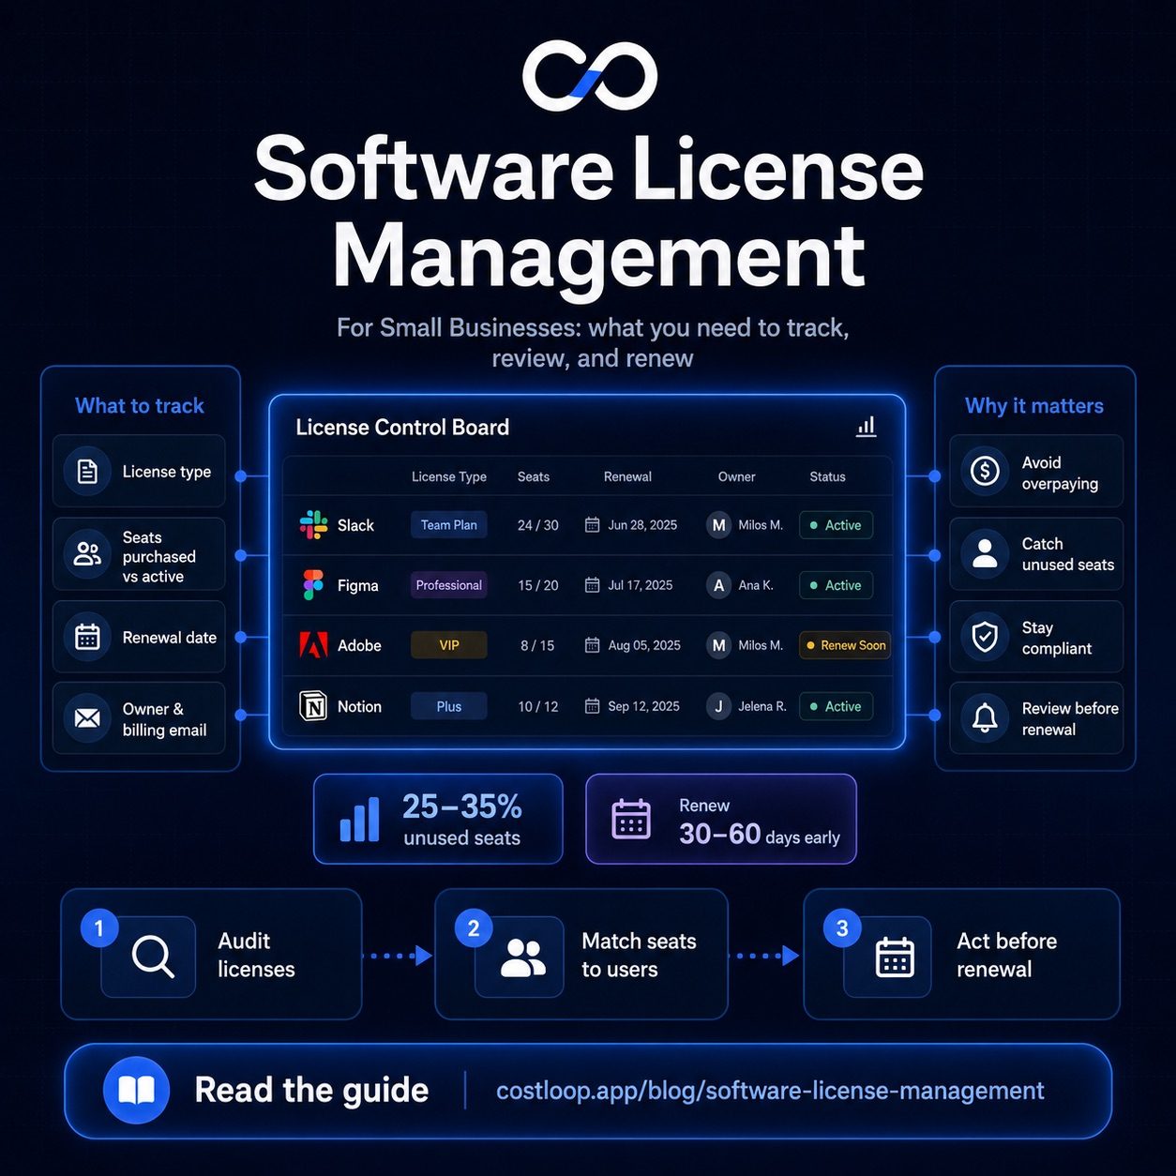Image resolution: width=1176 pixels, height=1176 pixels.
Task: Click the Review before renewal bell icon
Action: pyautogui.click(x=985, y=718)
